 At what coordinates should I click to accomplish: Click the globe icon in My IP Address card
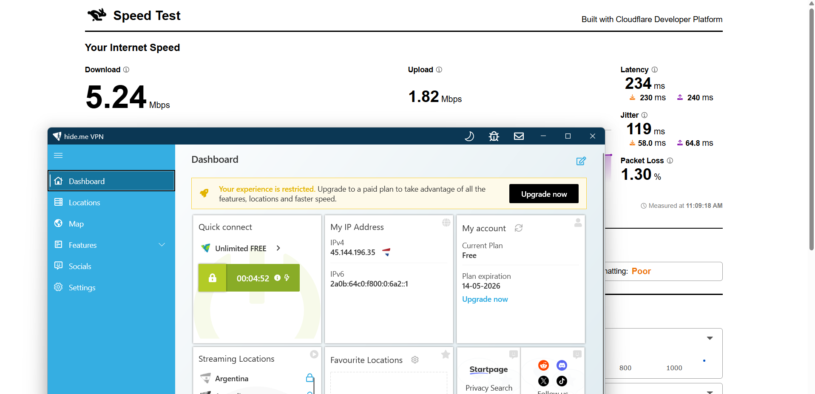[x=446, y=222]
